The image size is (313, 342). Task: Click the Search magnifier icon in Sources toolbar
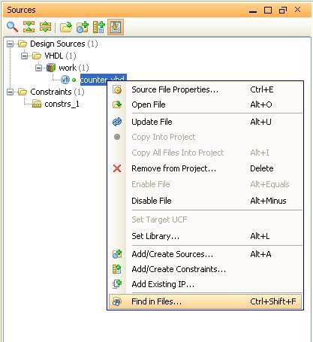12,27
